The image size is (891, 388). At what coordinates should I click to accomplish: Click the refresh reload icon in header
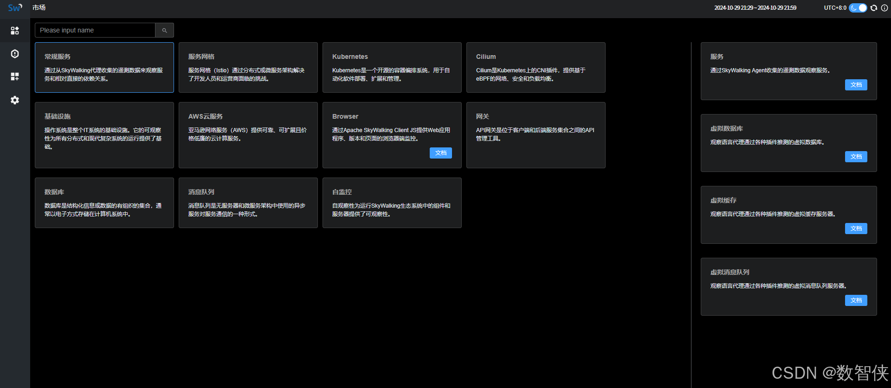tap(874, 8)
